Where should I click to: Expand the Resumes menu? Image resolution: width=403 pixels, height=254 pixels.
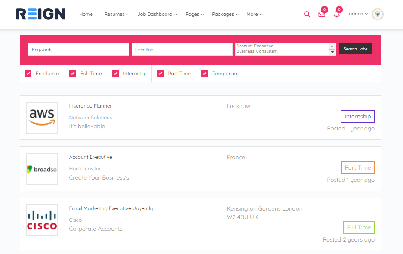point(117,14)
